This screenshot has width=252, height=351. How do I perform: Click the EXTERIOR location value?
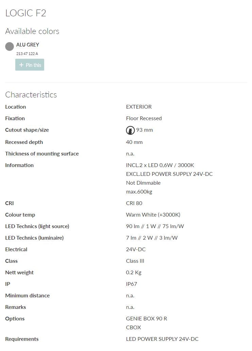(x=139, y=107)
